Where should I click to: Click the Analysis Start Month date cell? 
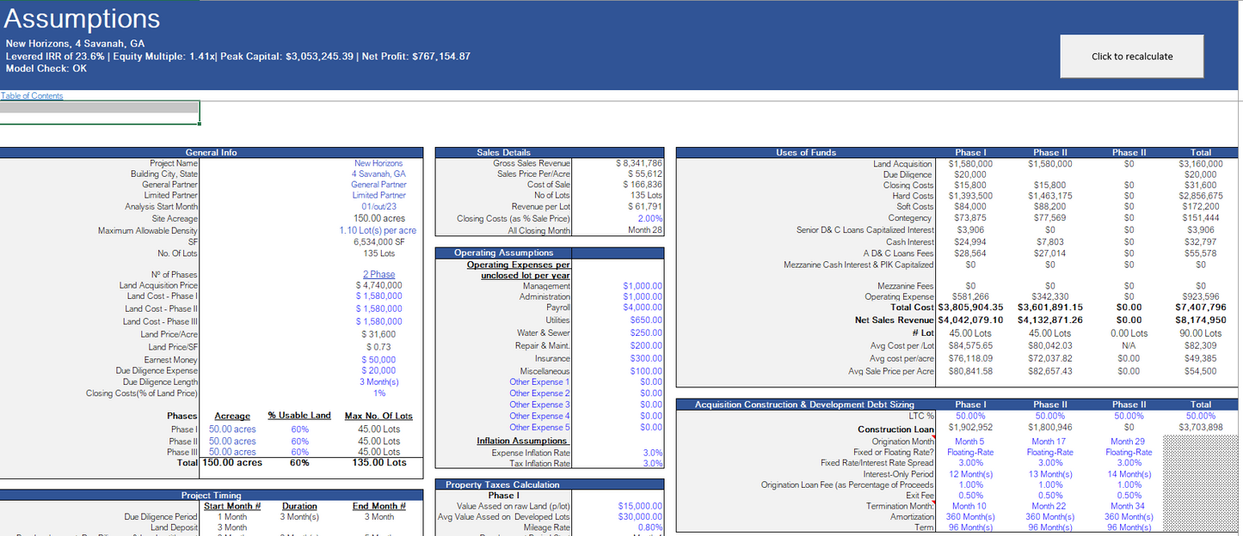378,206
